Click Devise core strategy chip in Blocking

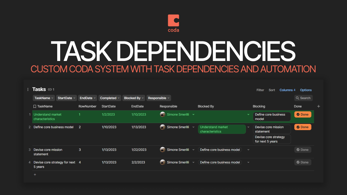272,139
